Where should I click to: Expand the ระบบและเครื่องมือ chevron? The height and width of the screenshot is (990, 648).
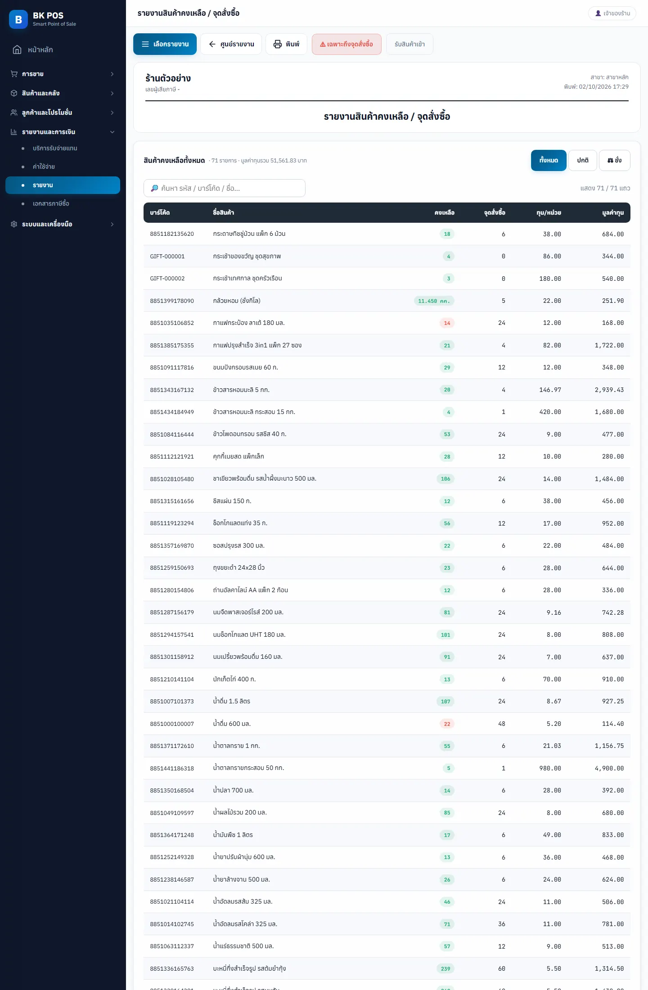[112, 224]
